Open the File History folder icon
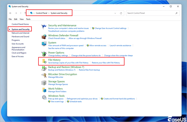The height and width of the screenshot is (122, 187). 44,61
